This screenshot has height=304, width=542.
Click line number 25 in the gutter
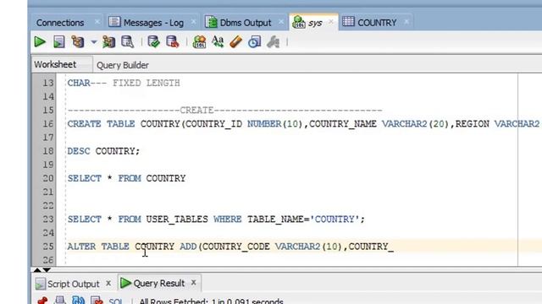pos(48,247)
